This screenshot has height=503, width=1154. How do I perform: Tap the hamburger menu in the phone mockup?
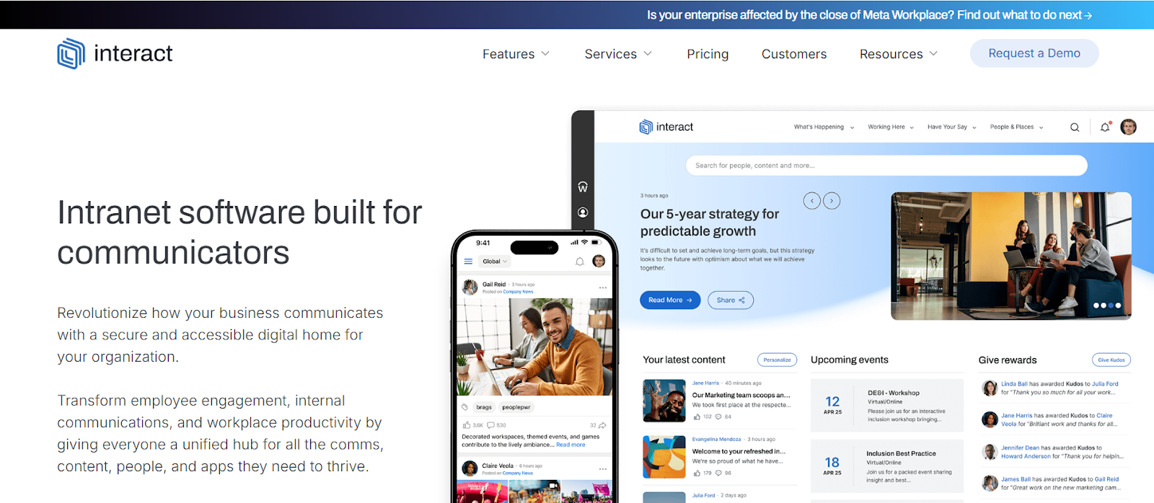point(468,262)
